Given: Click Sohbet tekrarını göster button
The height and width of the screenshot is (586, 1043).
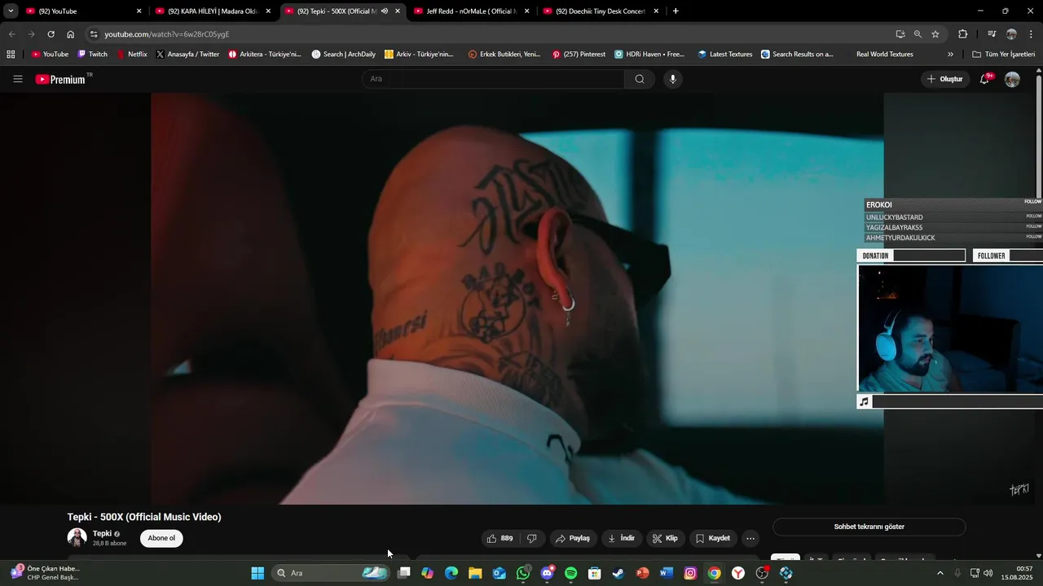Looking at the screenshot, I should tap(869, 527).
